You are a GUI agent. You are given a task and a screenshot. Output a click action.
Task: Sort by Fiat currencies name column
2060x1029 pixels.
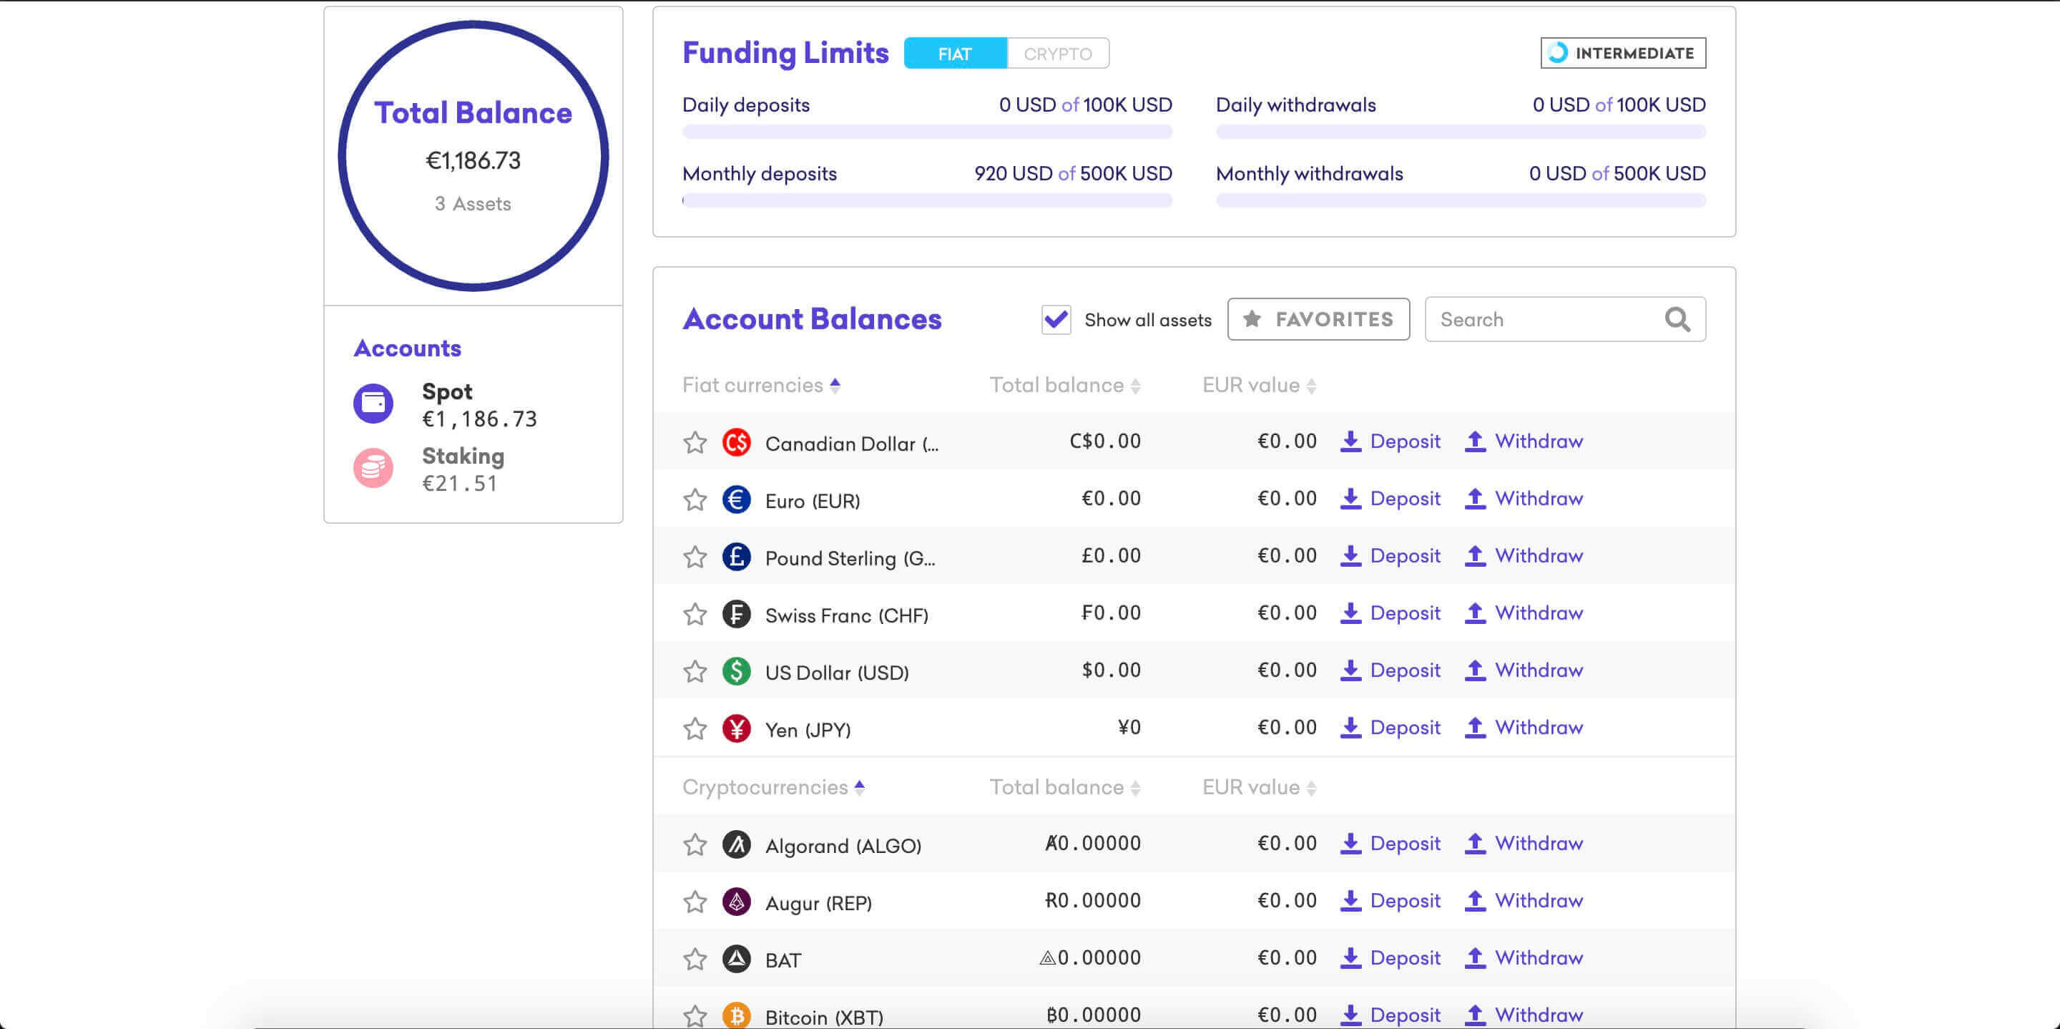(760, 385)
